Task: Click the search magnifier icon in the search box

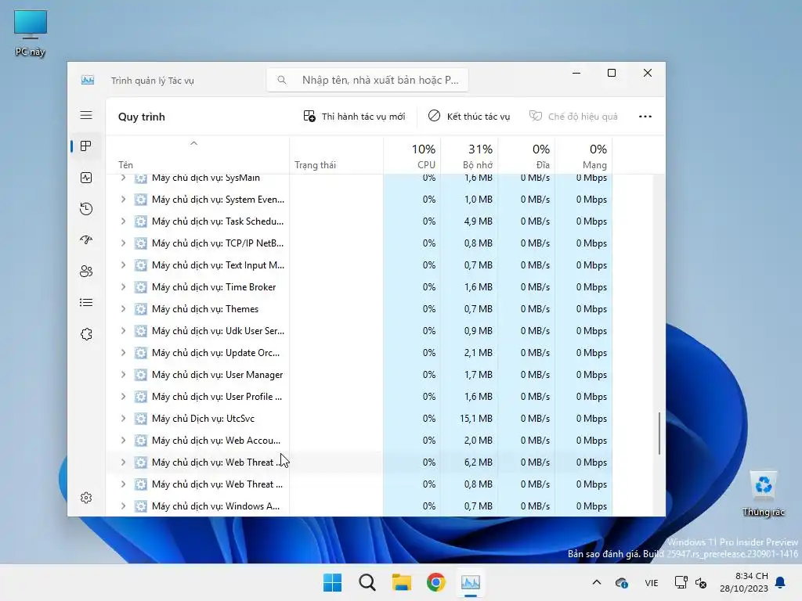Action: click(282, 80)
